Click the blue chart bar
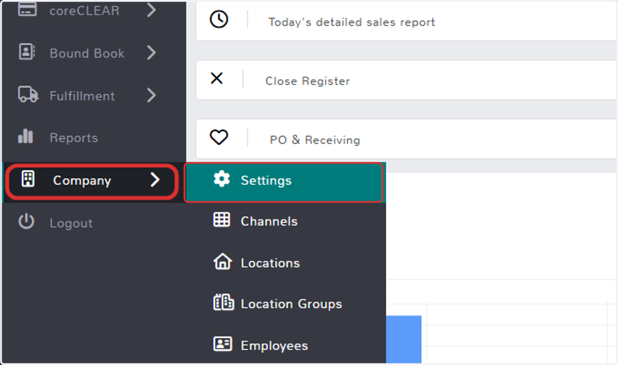618x365 pixels. tap(403, 339)
